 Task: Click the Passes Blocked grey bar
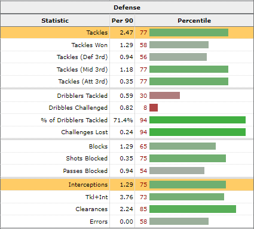click(x=177, y=171)
